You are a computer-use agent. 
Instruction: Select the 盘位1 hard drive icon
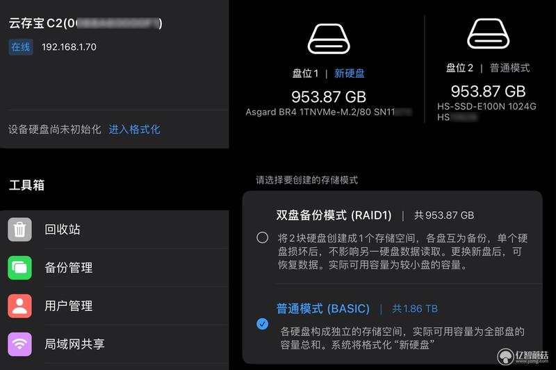(329, 39)
